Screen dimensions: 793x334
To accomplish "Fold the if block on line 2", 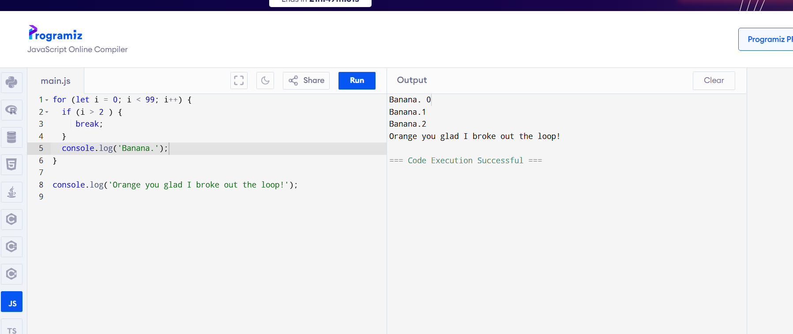I will 47,112.
